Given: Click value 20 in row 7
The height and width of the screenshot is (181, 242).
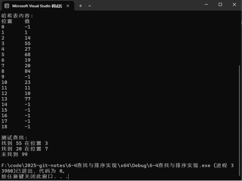Looking at the screenshot, I should (27, 66).
